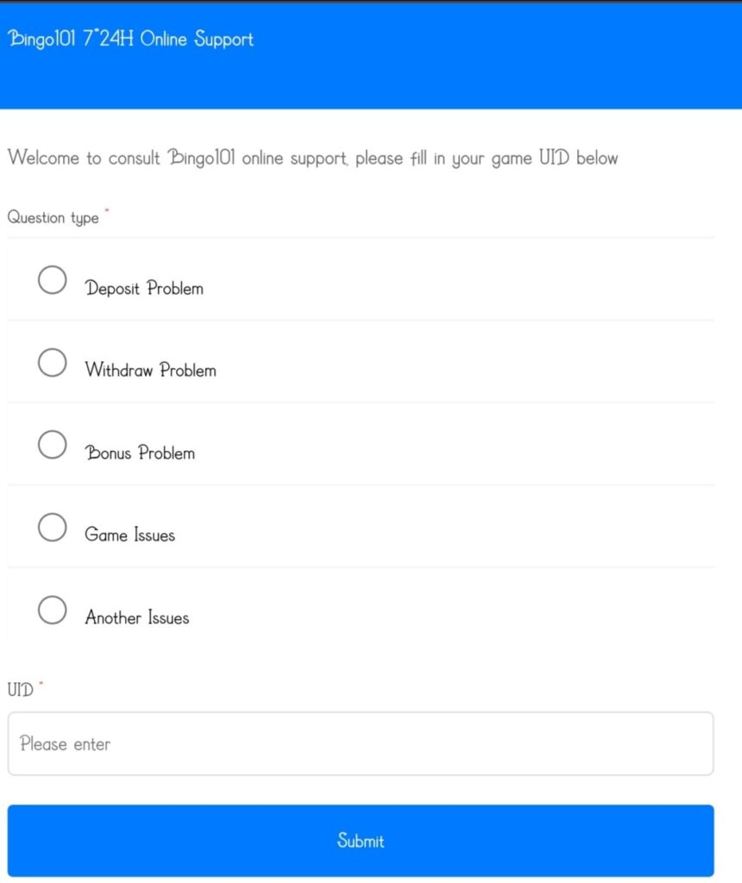
Task: Tap the "Game Issues" option text
Action: click(129, 535)
